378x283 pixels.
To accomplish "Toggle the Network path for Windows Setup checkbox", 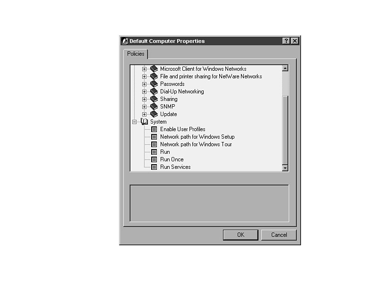I will click(154, 137).
